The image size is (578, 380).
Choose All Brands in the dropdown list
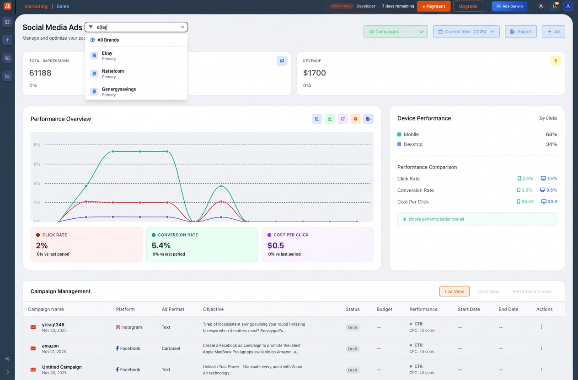pyautogui.click(x=108, y=40)
